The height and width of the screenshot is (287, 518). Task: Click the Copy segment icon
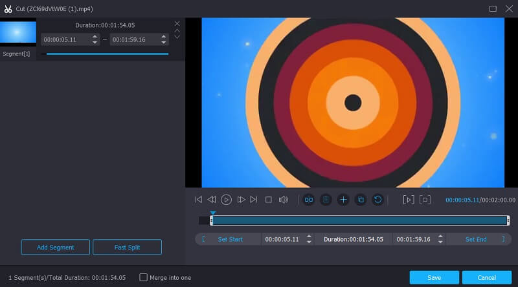(361, 200)
